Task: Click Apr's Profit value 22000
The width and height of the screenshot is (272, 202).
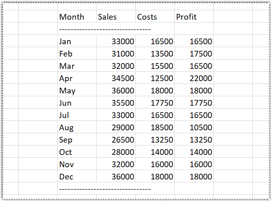Action: (201, 78)
